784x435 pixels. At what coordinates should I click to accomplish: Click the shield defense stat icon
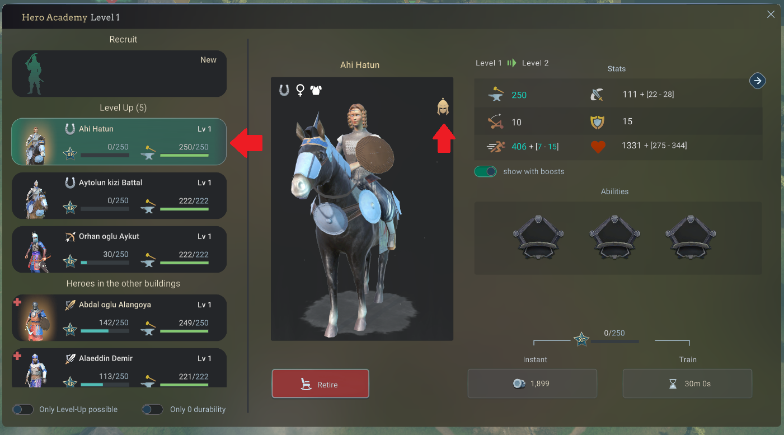coord(598,121)
